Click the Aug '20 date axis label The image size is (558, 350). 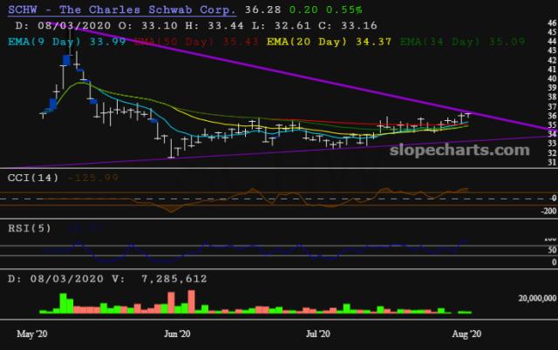click(x=463, y=333)
